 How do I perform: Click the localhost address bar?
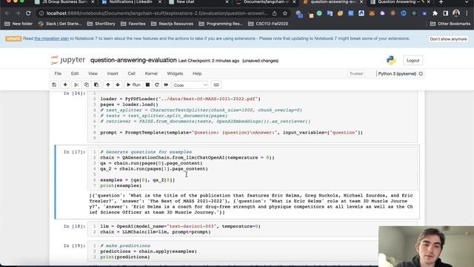click(157, 13)
